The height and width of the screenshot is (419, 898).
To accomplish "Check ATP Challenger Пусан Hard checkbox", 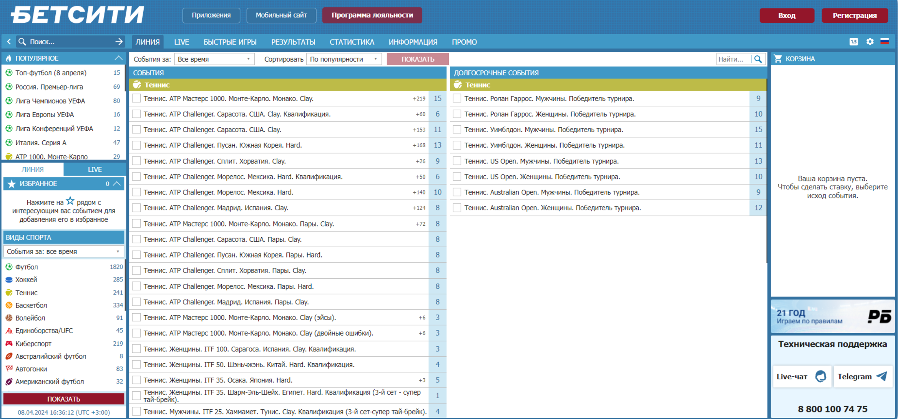I will 136,145.
